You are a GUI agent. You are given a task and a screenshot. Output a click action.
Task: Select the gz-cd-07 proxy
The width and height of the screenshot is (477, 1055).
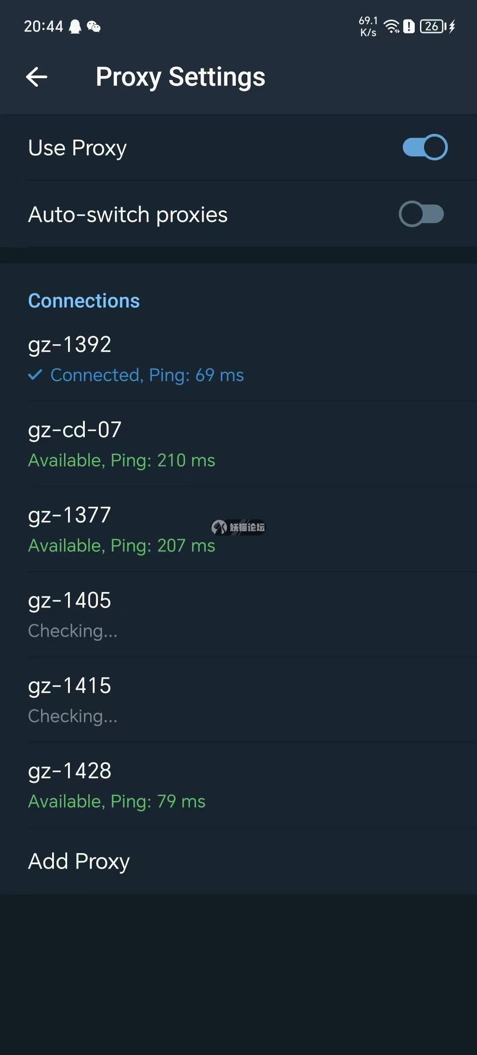point(238,444)
